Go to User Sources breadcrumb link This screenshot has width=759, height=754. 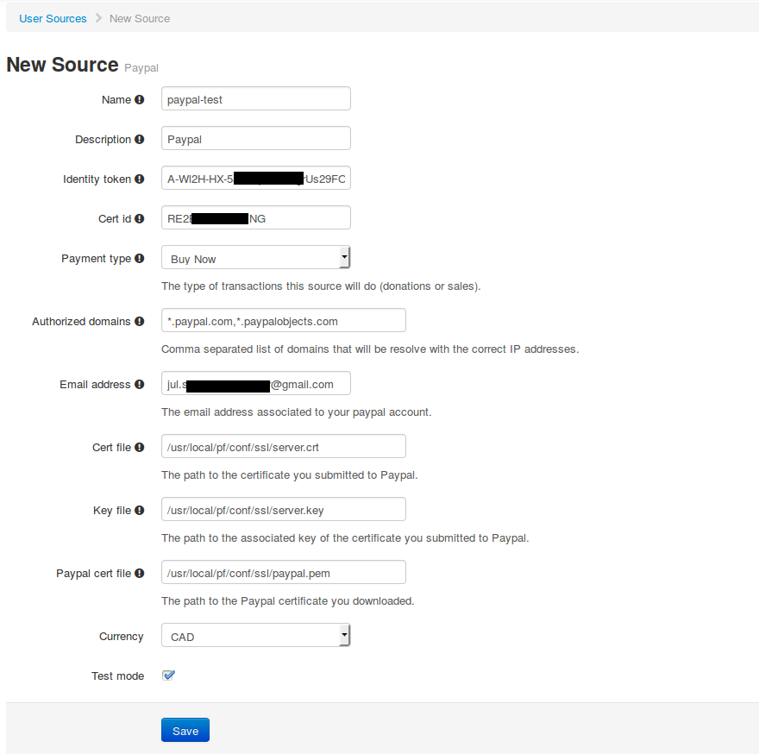53,18
